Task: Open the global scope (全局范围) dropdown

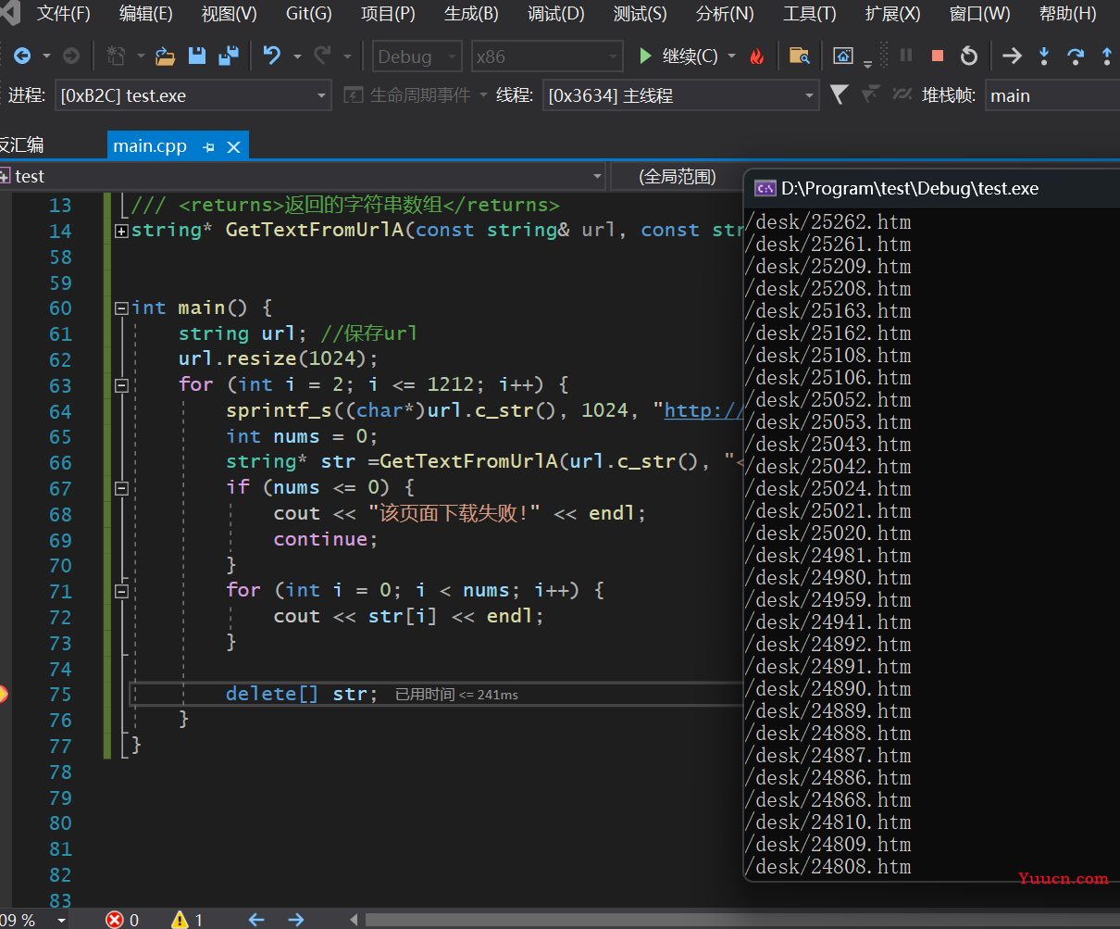Action: [x=678, y=176]
